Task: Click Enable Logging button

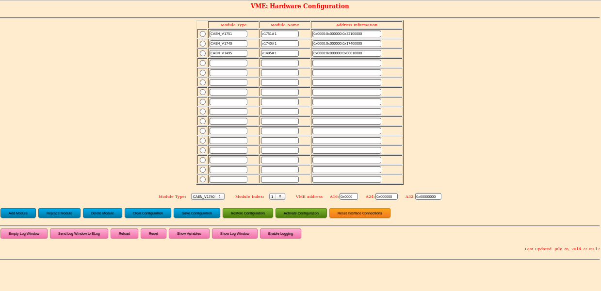Action: pos(280,233)
